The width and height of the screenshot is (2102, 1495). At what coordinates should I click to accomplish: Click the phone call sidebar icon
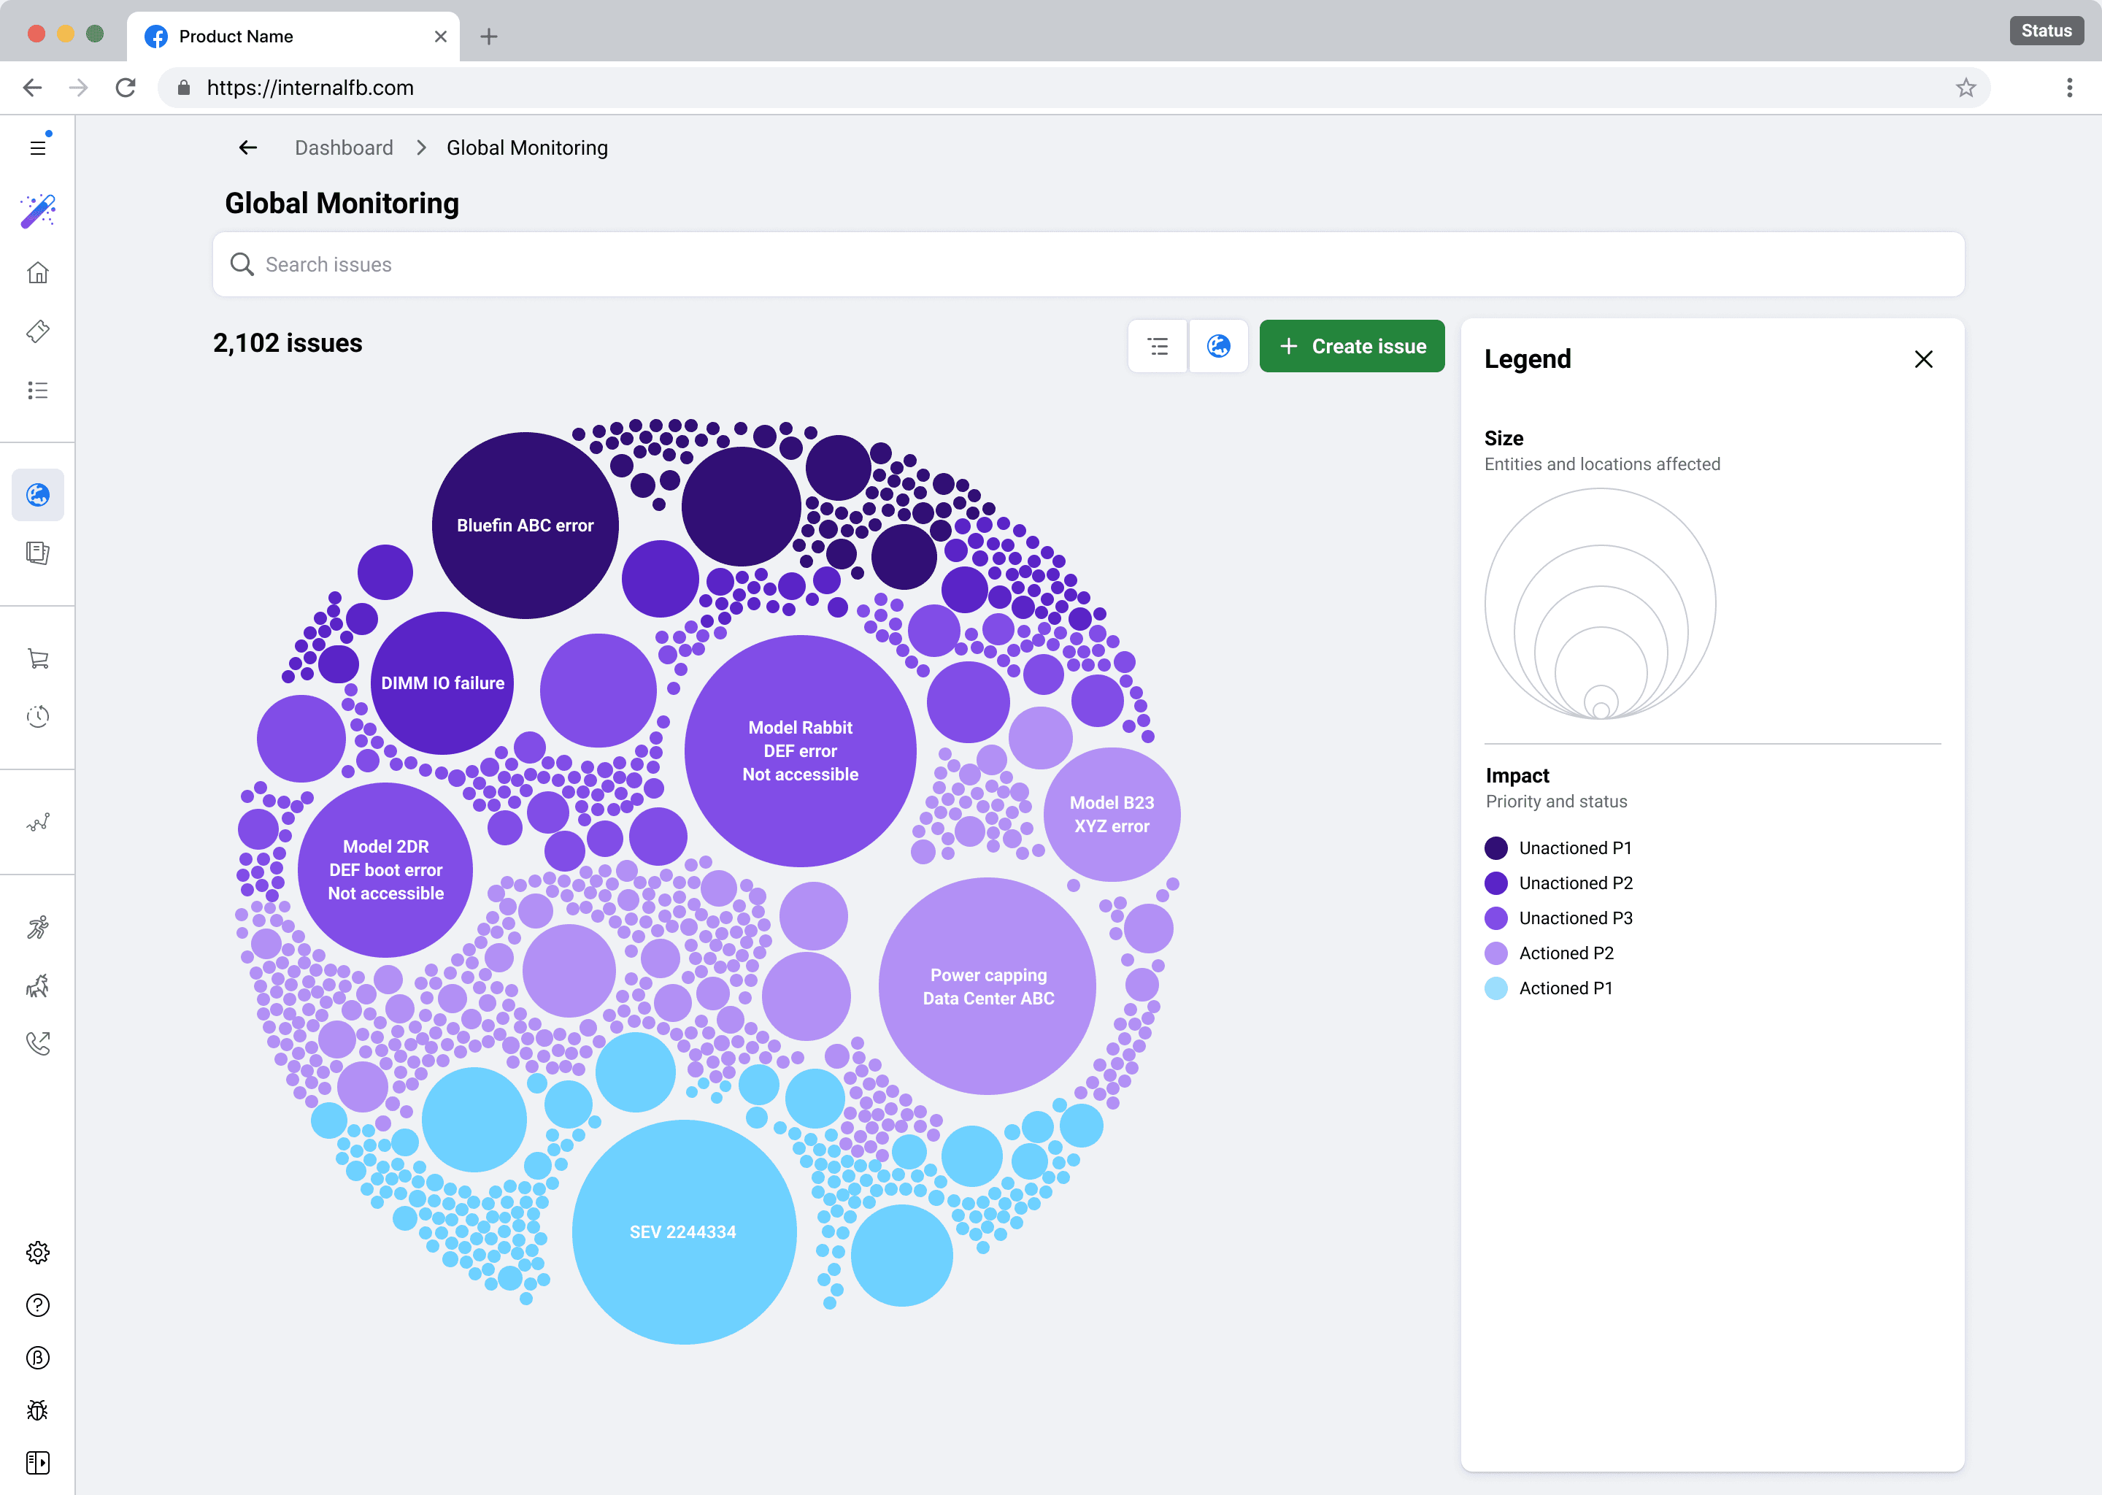(x=38, y=1043)
